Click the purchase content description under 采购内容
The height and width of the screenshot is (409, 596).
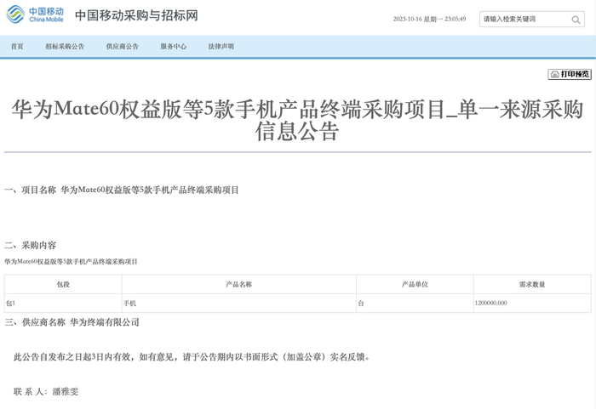point(71,262)
